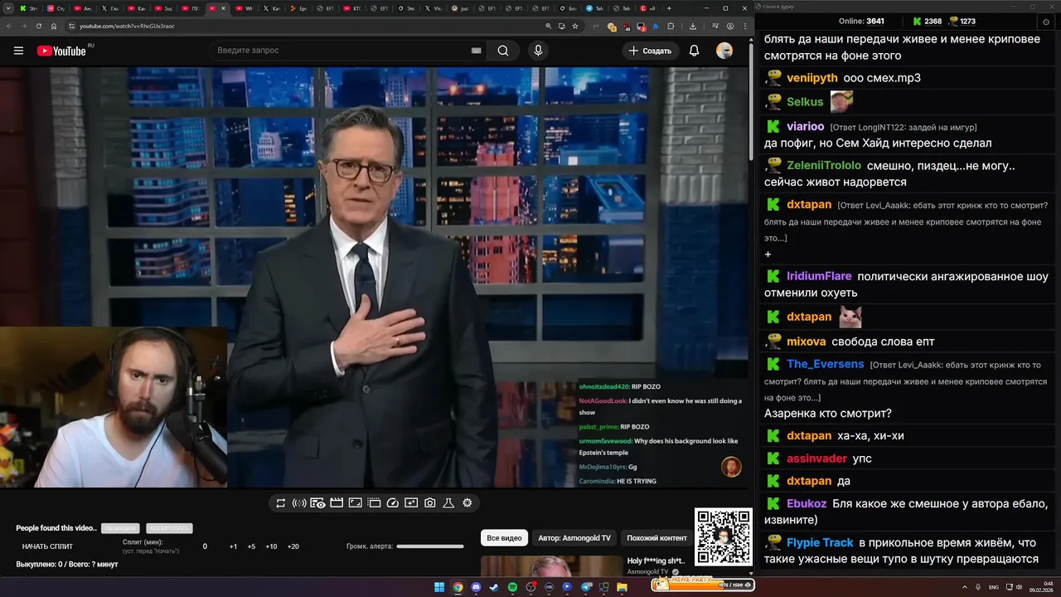Screen dimensions: 1061x597
Task: Add +5 minutes to the split
Action: (251, 546)
